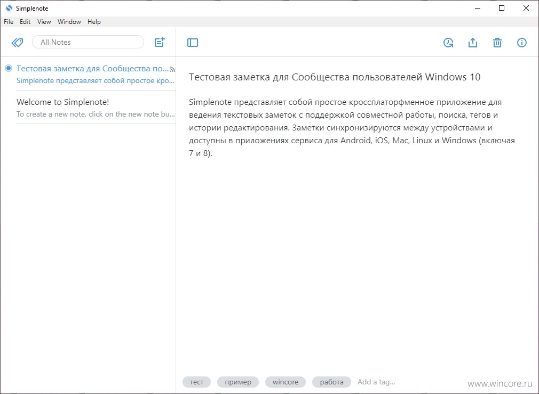Screen dimensions: 539x394
Task: Click the пример tag
Action: point(238,382)
